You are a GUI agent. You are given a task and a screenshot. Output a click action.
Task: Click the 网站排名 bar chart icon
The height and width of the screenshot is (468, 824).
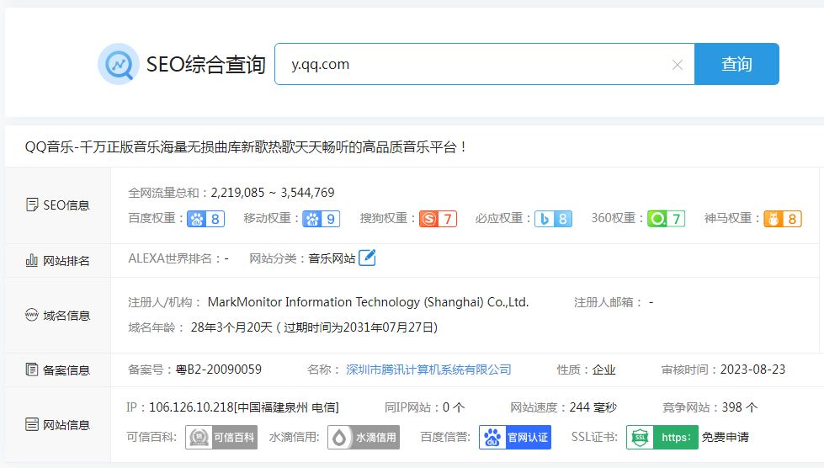click(x=31, y=260)
